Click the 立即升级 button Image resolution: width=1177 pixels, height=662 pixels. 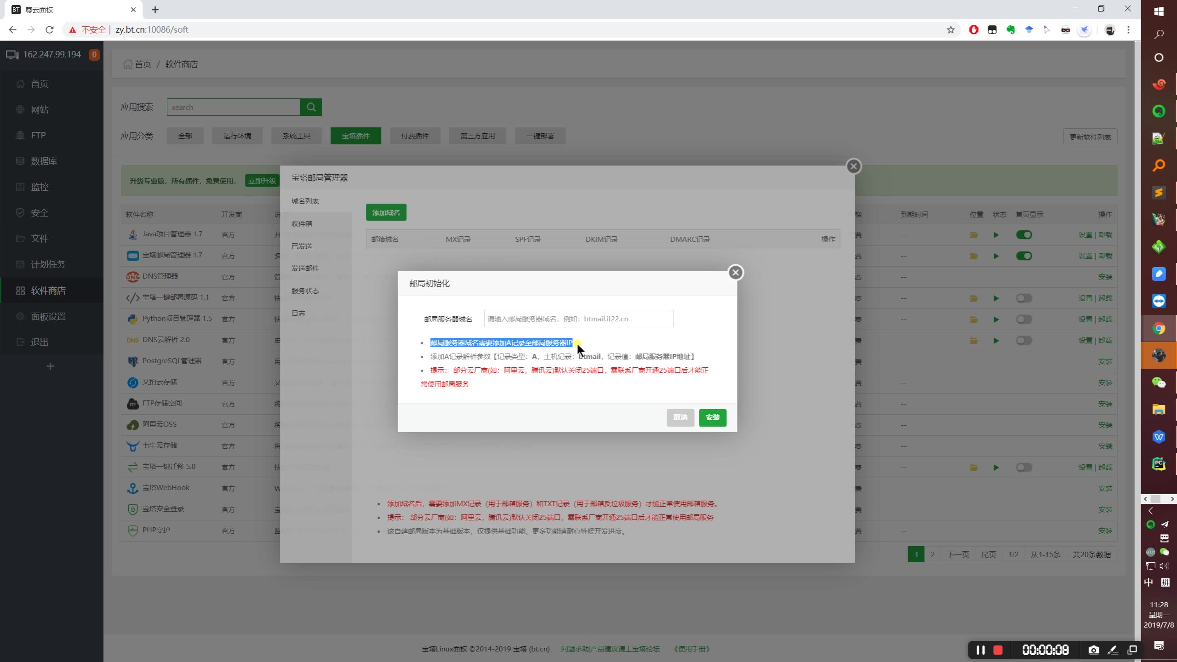pos(262,181)
